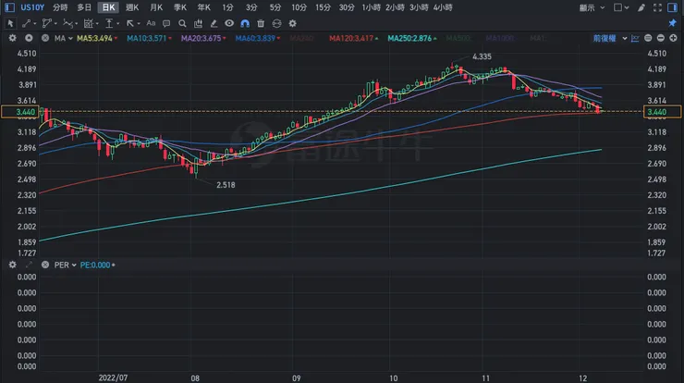The height and width of the screenshot is (383, 684).
Task: Switch to 季K quarterly chart tab
Action: 180,7
